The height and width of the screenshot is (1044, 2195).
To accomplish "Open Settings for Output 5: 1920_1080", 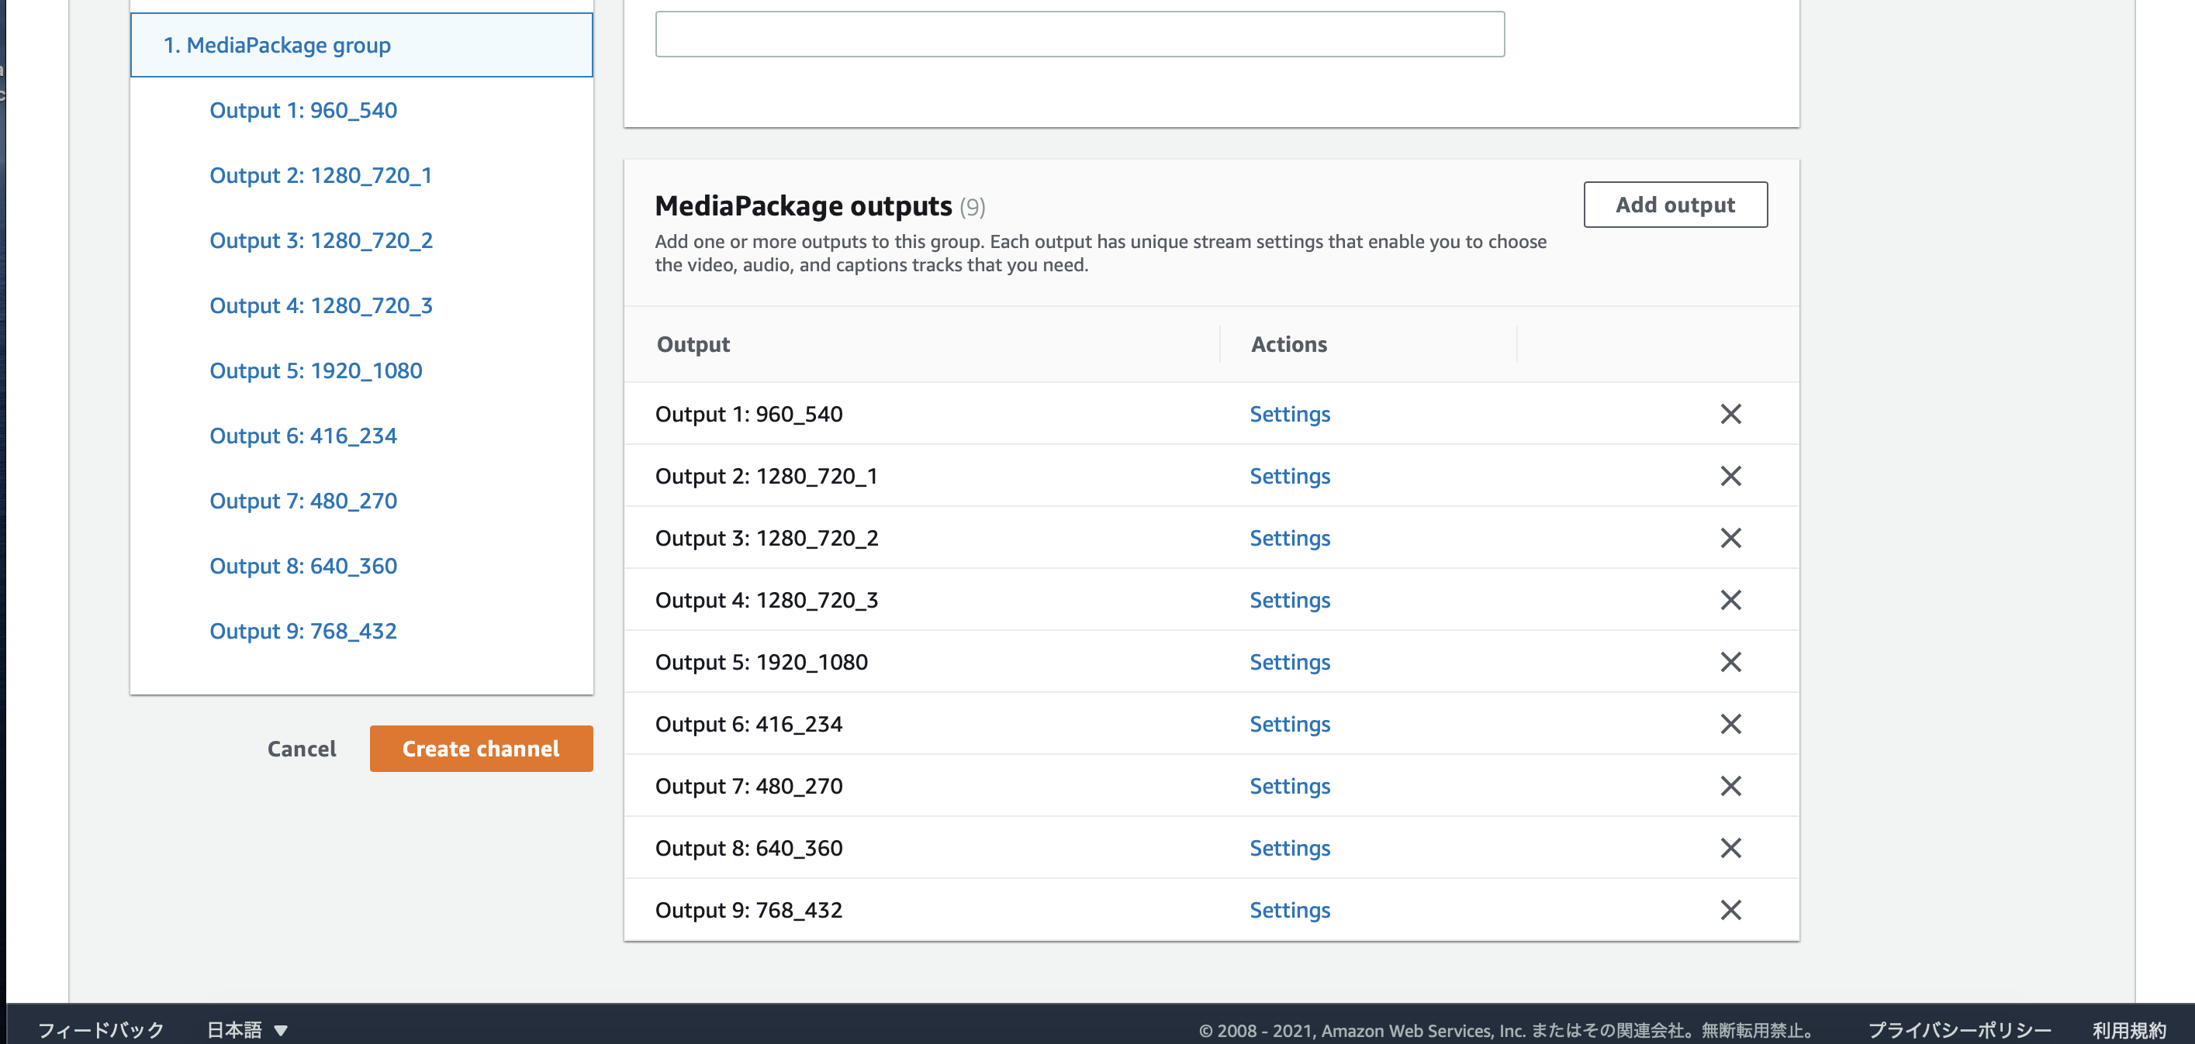I will tap(1289, 663).
